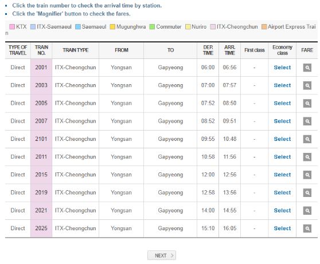Click train number 2011
The height and width of the screenshot is (264, 320).
[41, 157]
